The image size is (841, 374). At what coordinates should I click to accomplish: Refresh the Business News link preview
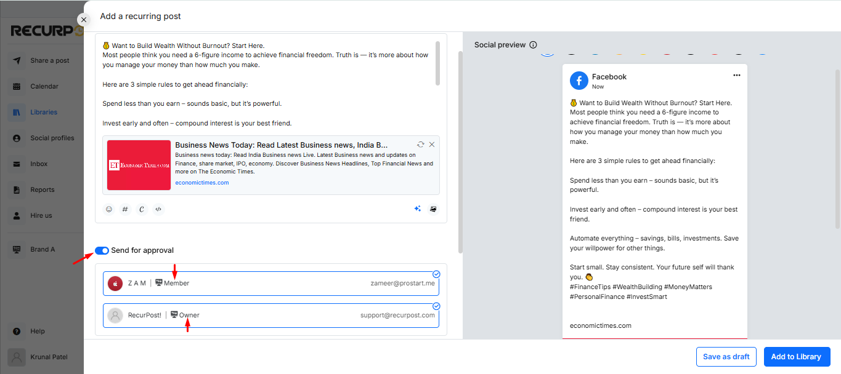coord(421,144)
